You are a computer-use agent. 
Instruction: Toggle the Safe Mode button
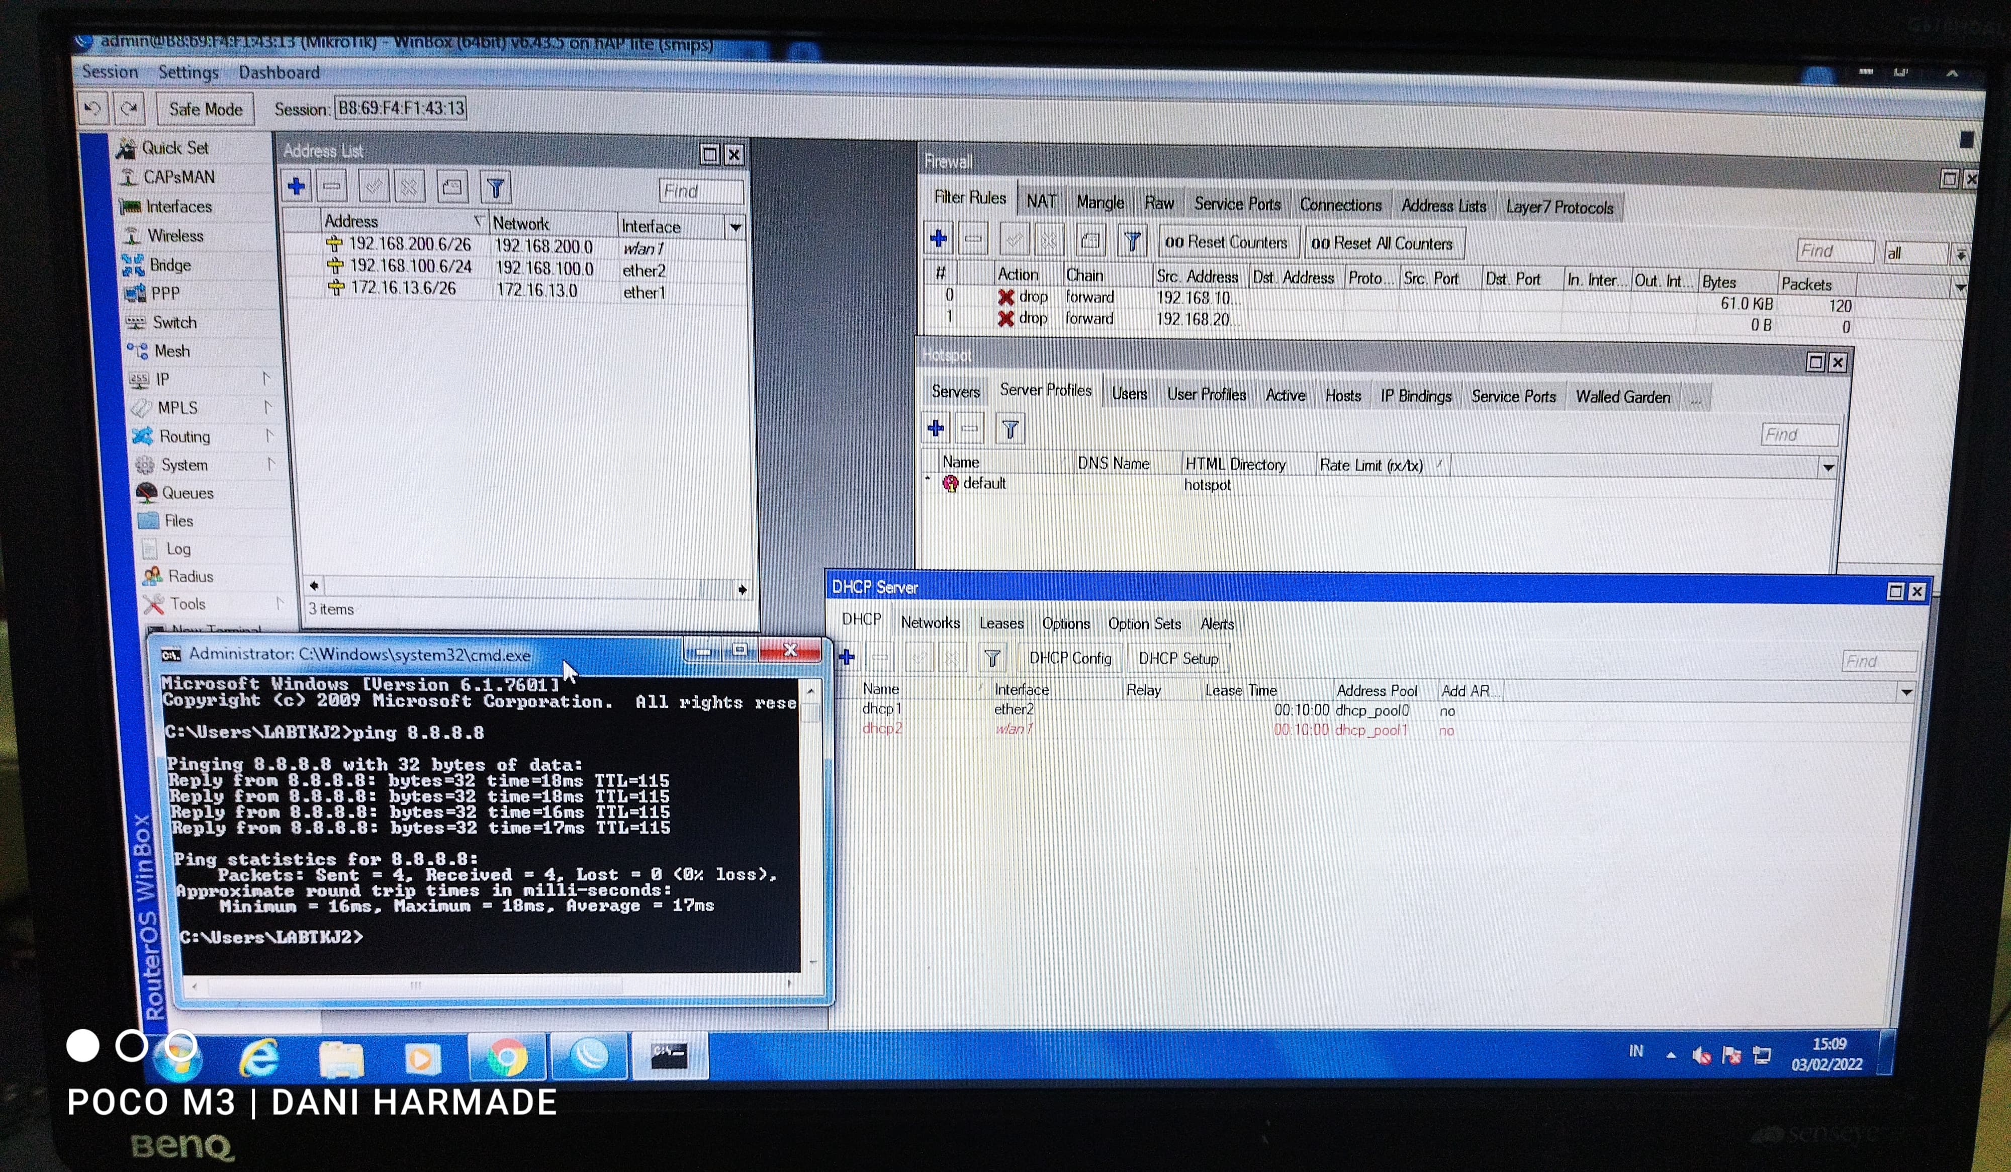point(205,109)
